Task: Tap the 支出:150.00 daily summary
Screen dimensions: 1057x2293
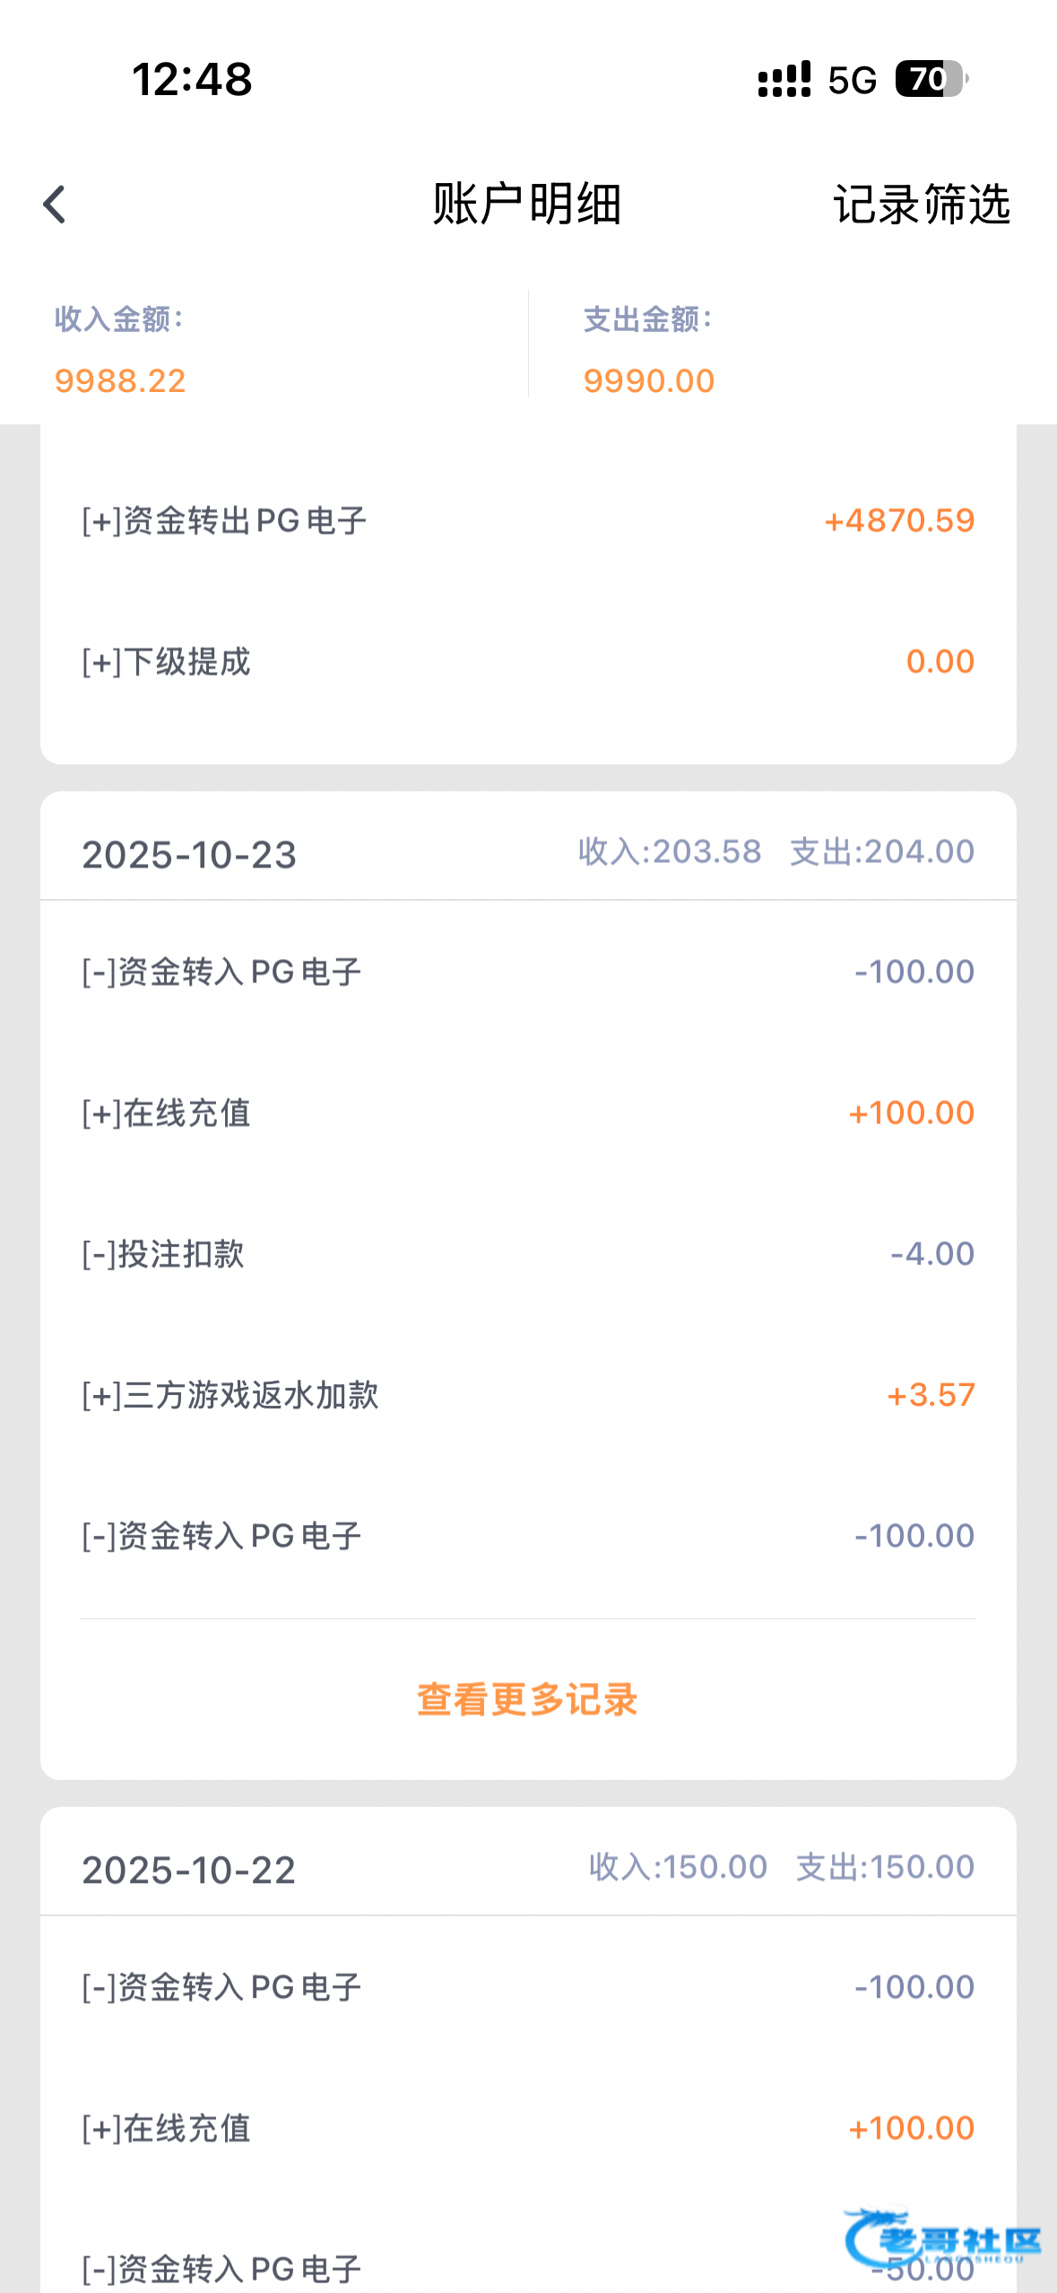Action: pyautogui.click(x=885, y=1867)
